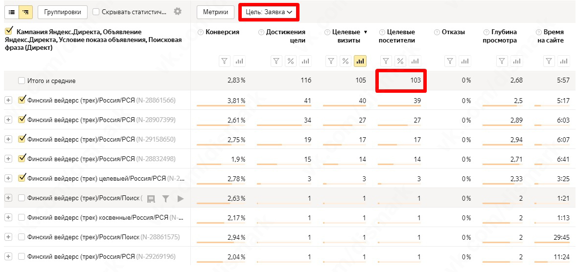Click percent icon under Достижения цели column
The height and width of the screenshot is (272, 577).
pos(291,61)
